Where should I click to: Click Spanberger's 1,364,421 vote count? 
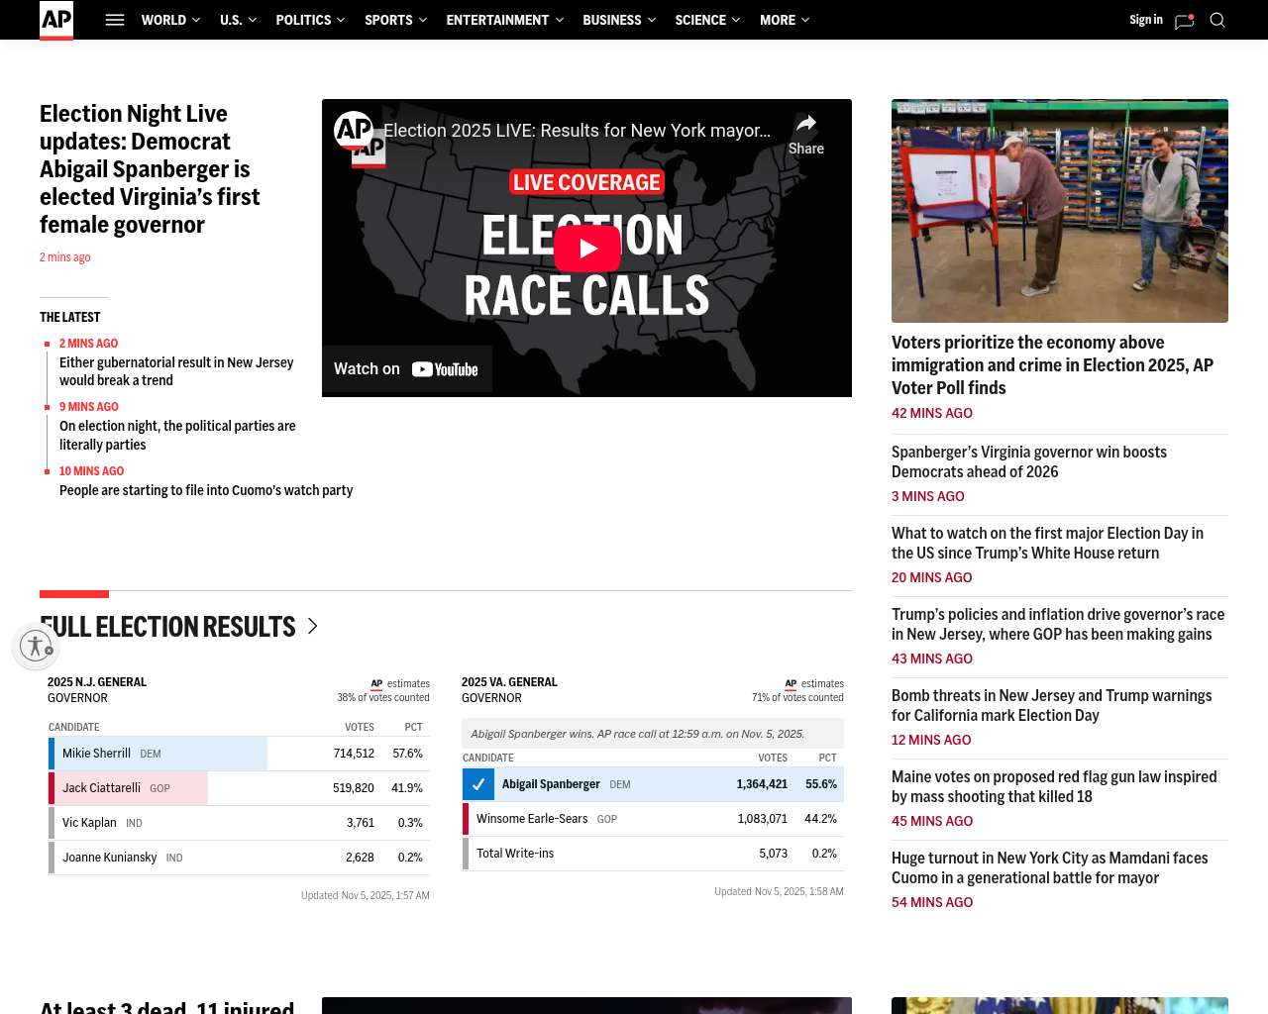(762, 784)
